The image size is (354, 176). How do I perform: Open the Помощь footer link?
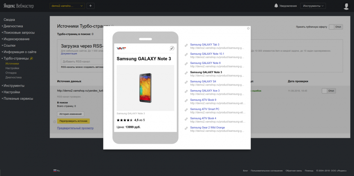[x=309, y=171]
